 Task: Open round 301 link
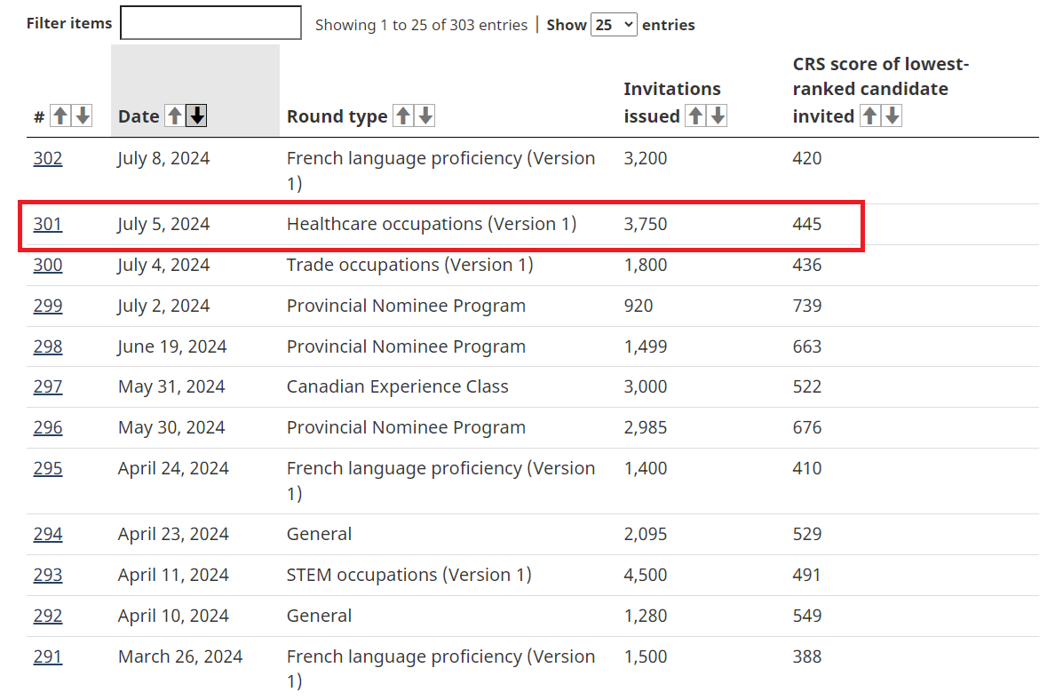(48, 225)
